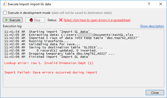The width and height of the screenshot is (167, 98).
Task: Click the 'Execute in development mode' label text
Action: (x=29, y=13)
